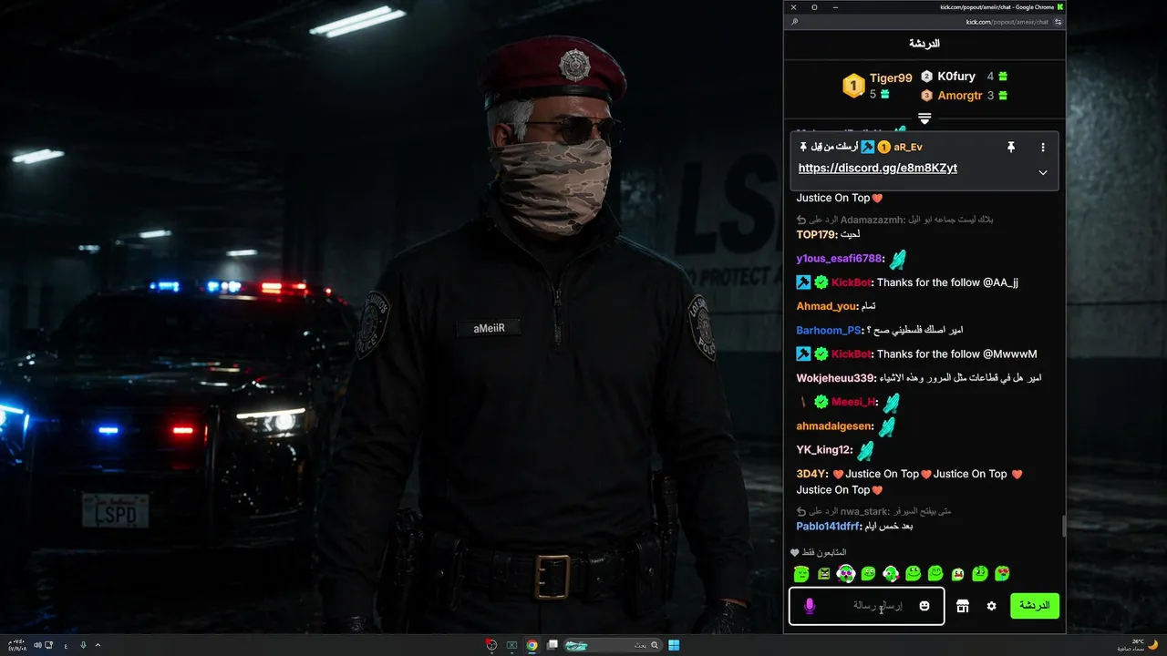Click username Barhoom_PS in chat

[829, 330]
